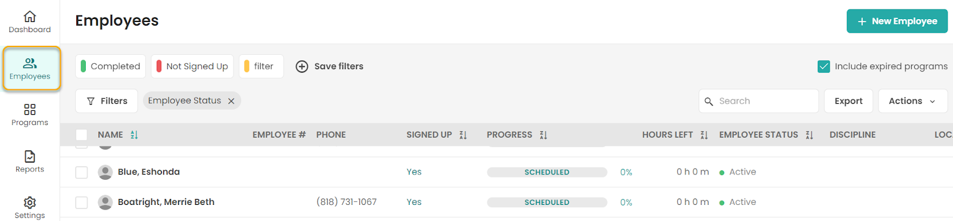This screenshot has width=953, height=221.
Task: Toggle Include expired programs checkbox
Action: click(824, 66)
